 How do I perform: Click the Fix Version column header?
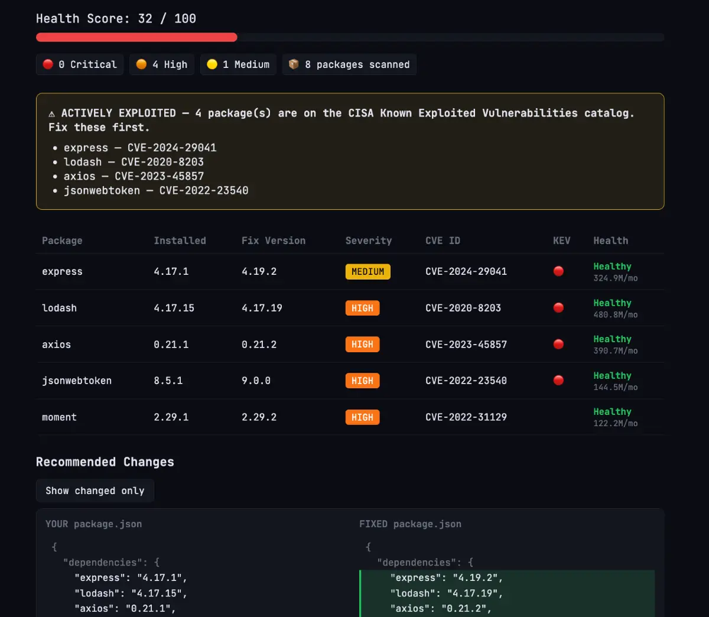pos(274,241)
